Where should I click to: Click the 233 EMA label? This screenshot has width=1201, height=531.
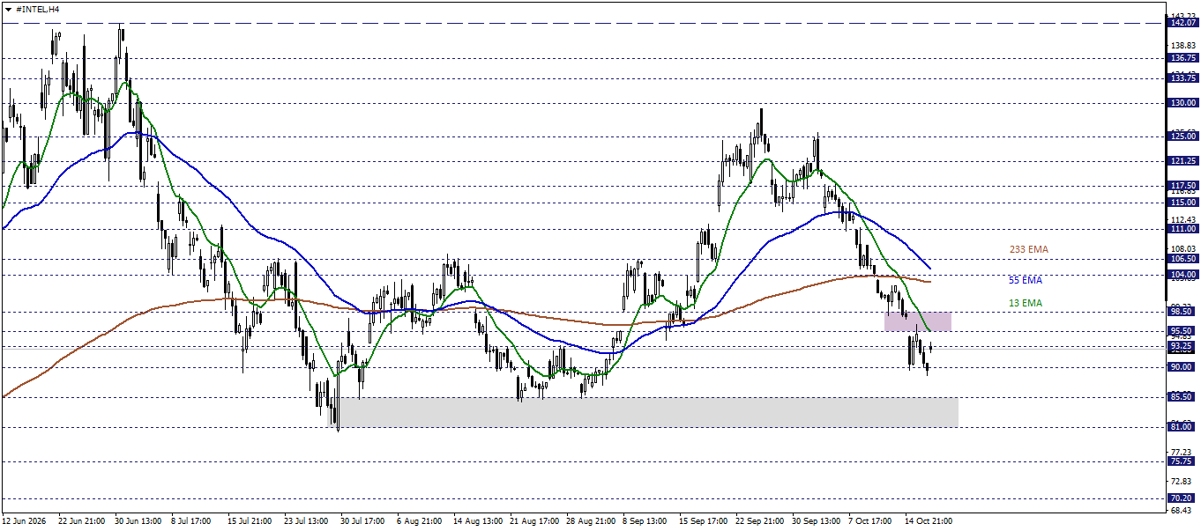[x=1029, y=250]
